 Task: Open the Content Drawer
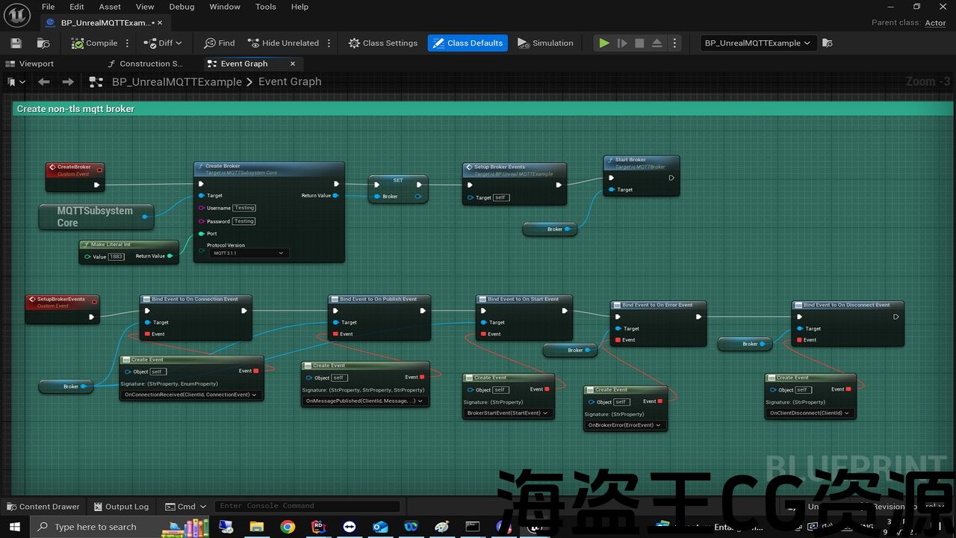click(x=43, y=507)
